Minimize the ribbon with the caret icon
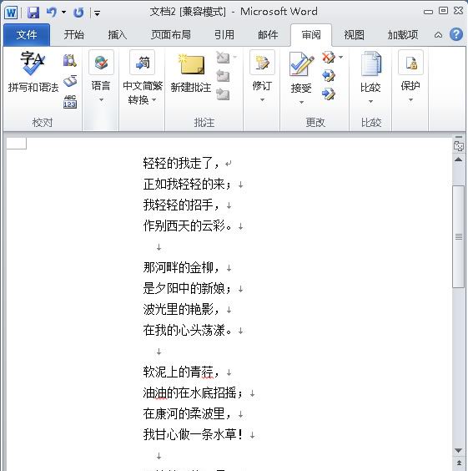 [x=438, y=35]
